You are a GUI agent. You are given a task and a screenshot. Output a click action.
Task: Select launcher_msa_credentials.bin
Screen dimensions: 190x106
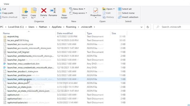click(x=23, y=64)
